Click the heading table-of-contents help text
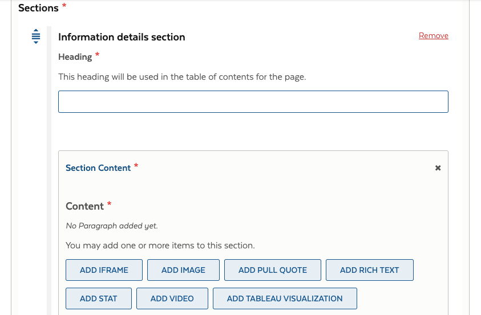This screenshot has width=481, height=315. click(182, 76)
